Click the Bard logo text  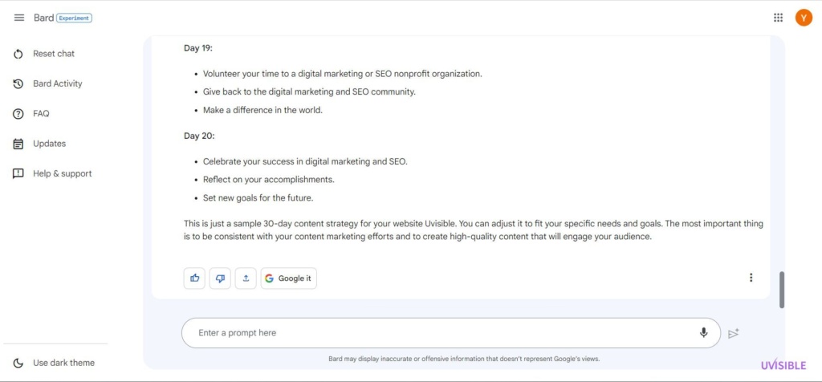point(43,18)
